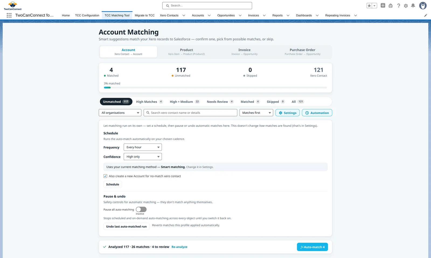The image size is (431, 258).
Task: Open the Xero Contacts nav tab
Action: pos(169,15)
